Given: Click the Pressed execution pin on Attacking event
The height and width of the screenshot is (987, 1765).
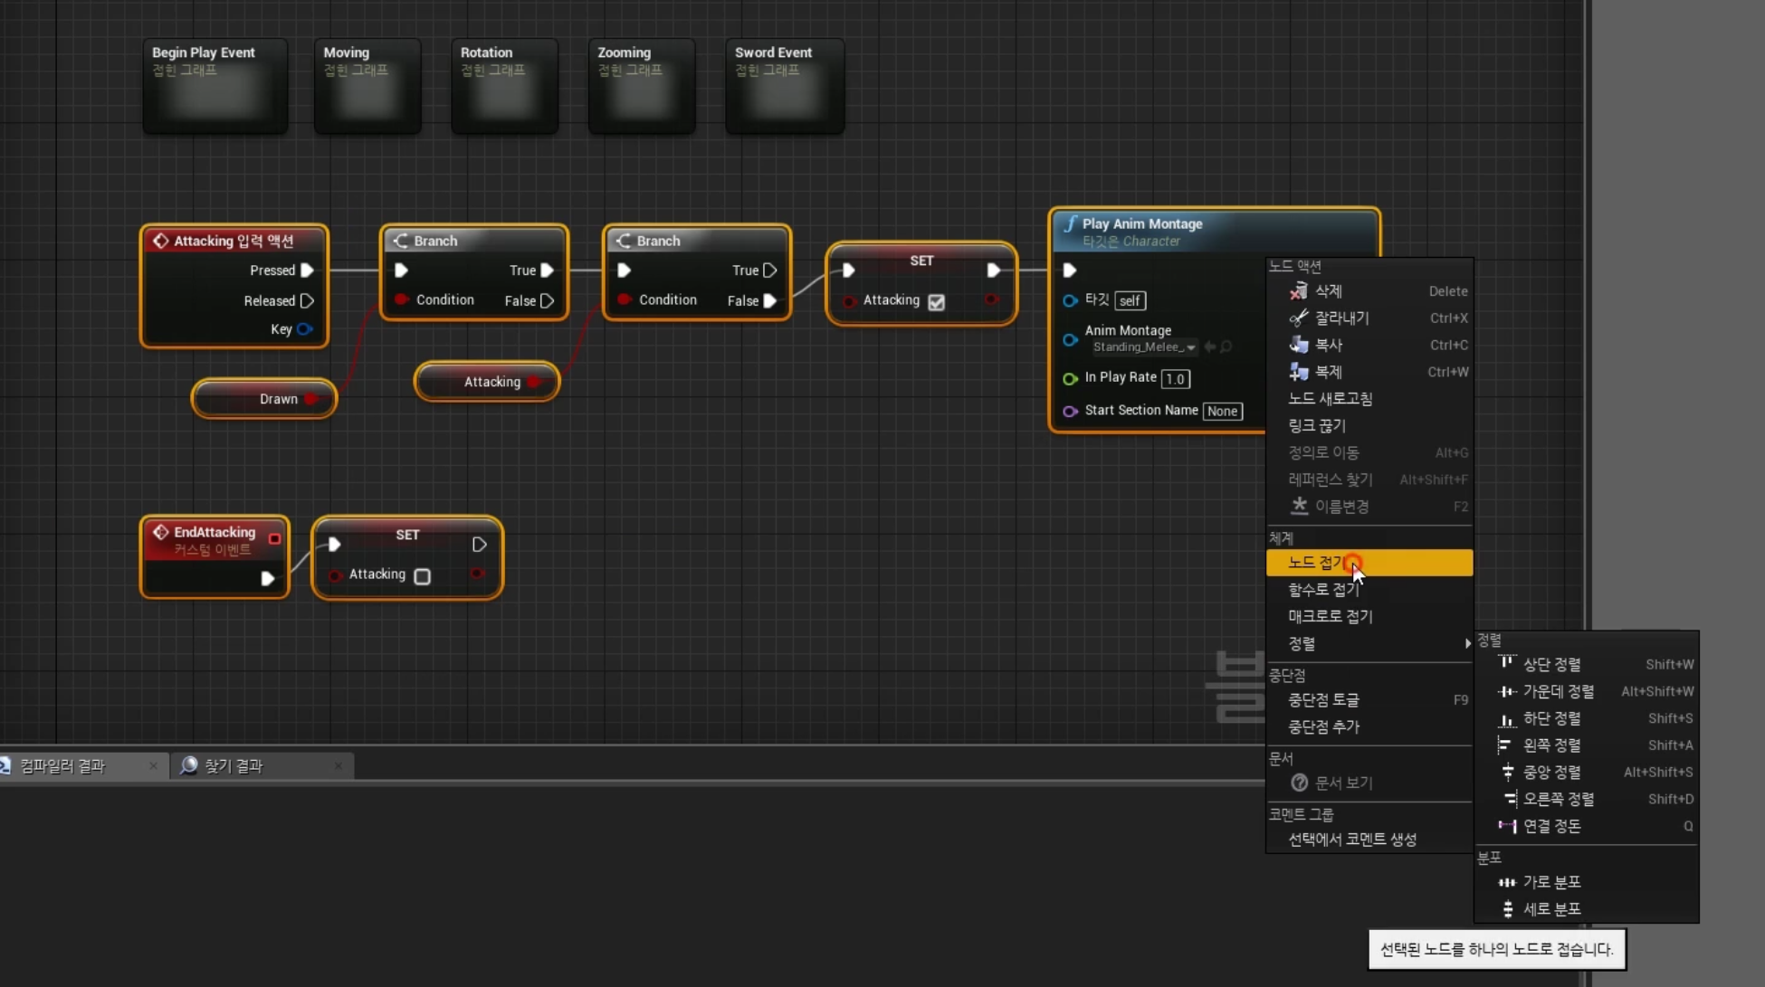Looking at the screenshot, I should pos(308,270).
